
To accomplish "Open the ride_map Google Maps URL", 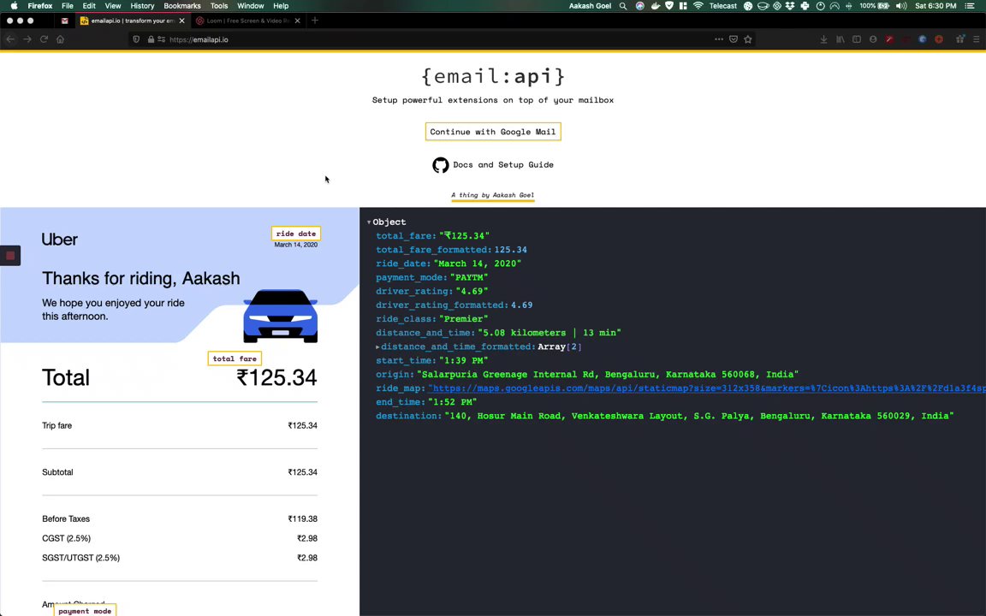I will pos(707,388).
